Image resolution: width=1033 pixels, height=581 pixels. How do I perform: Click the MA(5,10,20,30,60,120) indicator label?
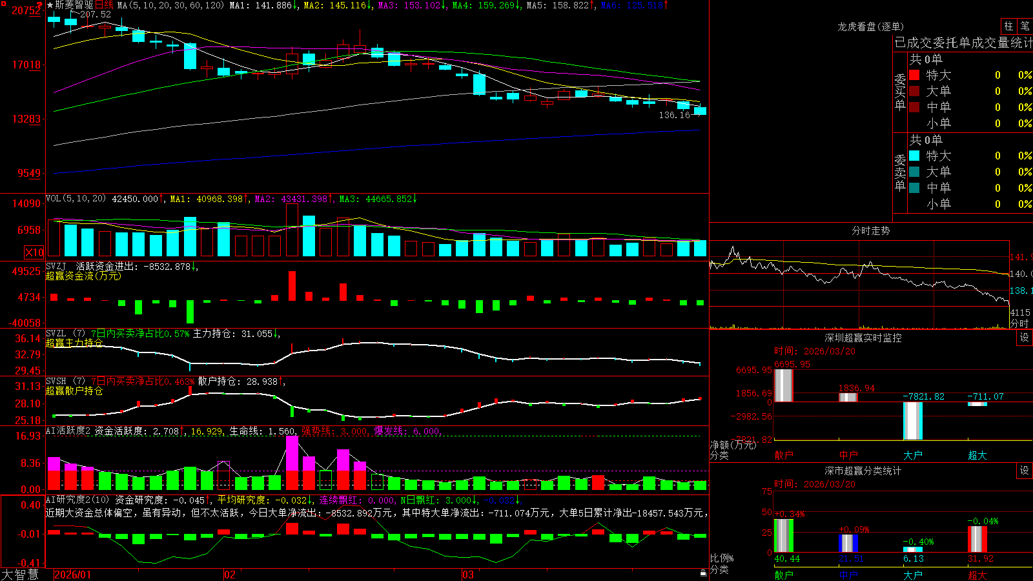tap(170, 5)
